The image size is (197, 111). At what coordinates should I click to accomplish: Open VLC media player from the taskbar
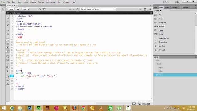[101, 108]
